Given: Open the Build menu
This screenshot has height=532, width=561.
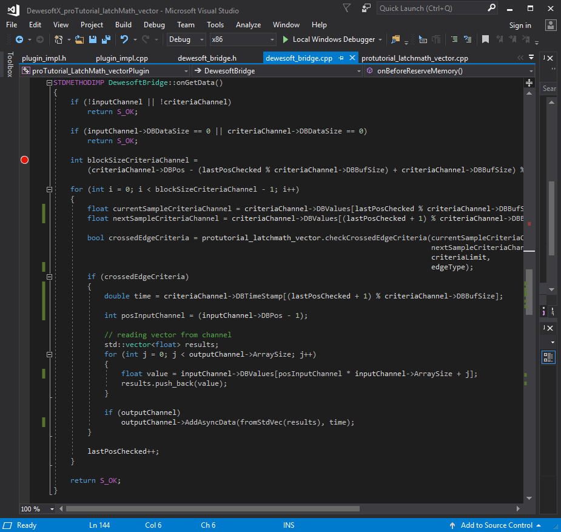Looking at the screenshot, I should pyautogui.click(x=124, y=25).
